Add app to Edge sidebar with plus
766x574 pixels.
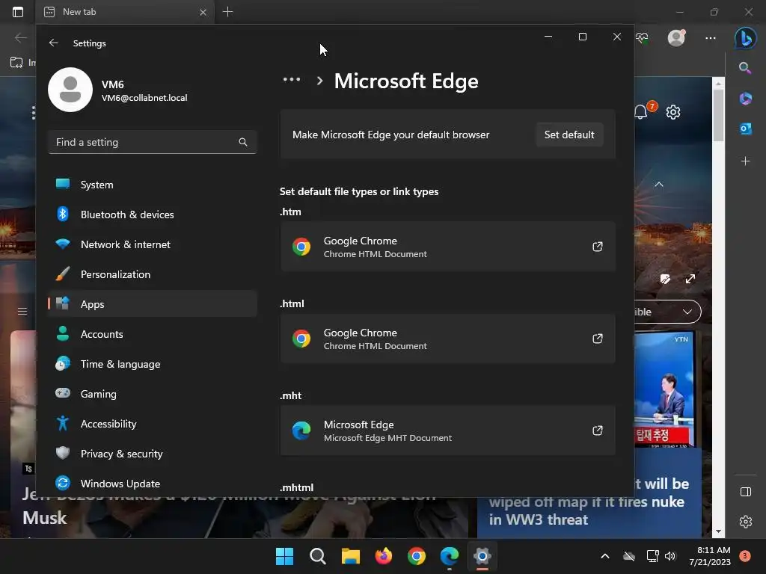coord(745,161)
